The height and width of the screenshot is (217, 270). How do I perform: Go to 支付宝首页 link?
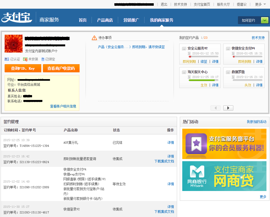(x=202, y=4)
